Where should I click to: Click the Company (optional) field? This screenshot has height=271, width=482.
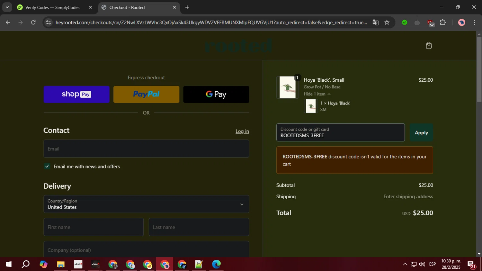146,249
